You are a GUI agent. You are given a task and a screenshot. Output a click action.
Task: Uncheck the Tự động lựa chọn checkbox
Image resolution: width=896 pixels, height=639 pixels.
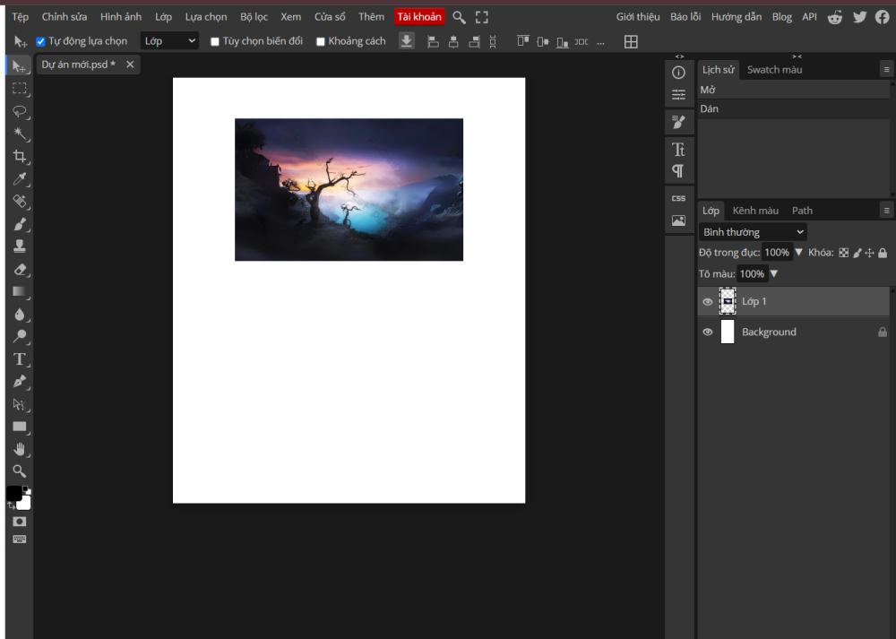pos(40,41)
